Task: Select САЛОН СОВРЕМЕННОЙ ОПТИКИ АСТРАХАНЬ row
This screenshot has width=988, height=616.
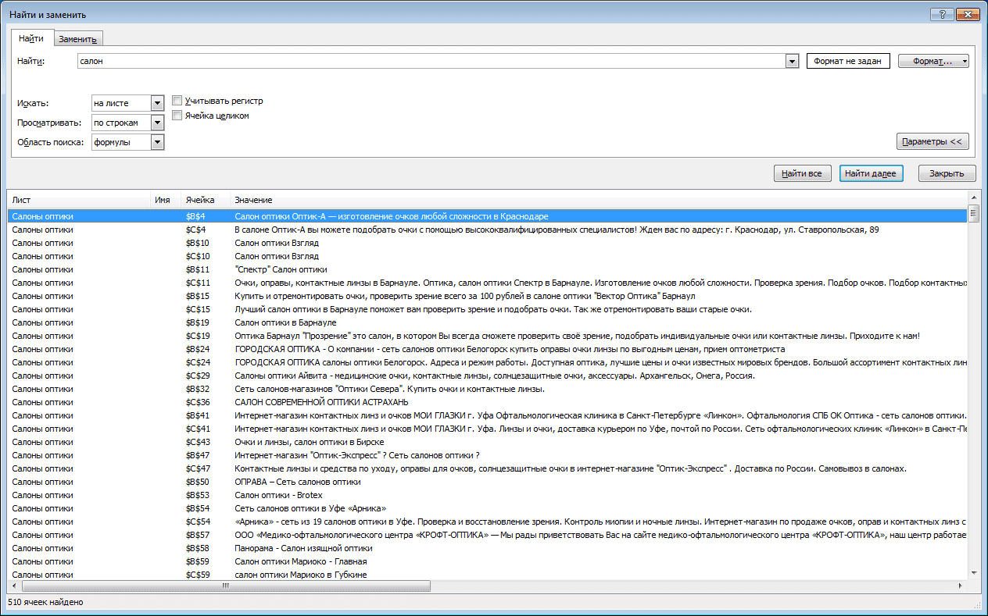Action: [x=488, y=402]
